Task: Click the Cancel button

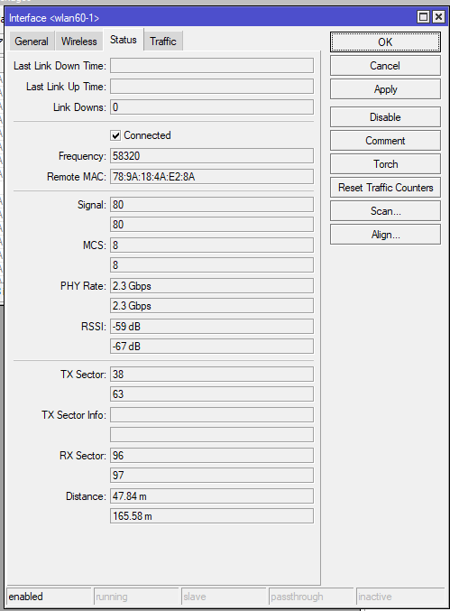Action: (x=385, y=66)
